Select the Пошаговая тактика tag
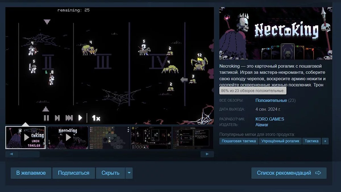The height and width of the screenshot is (192, 341). [x=239, y=141]
